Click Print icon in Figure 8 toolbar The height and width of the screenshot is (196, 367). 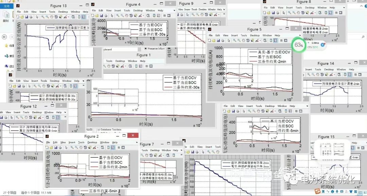278,13
